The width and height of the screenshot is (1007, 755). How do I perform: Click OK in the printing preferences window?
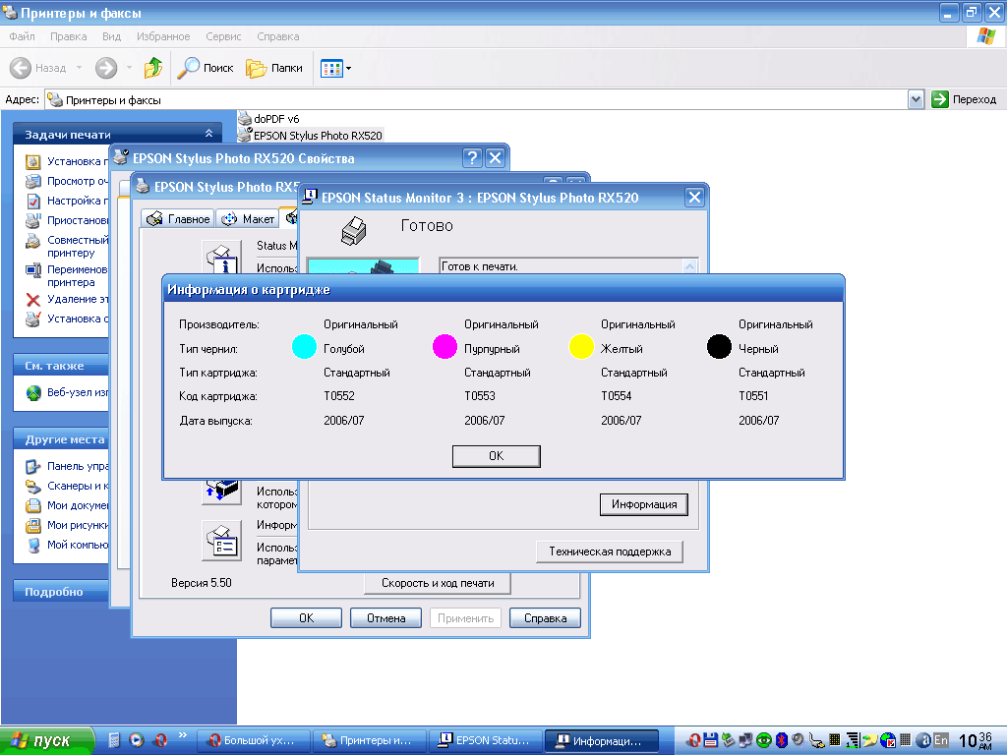coord(307,618)
